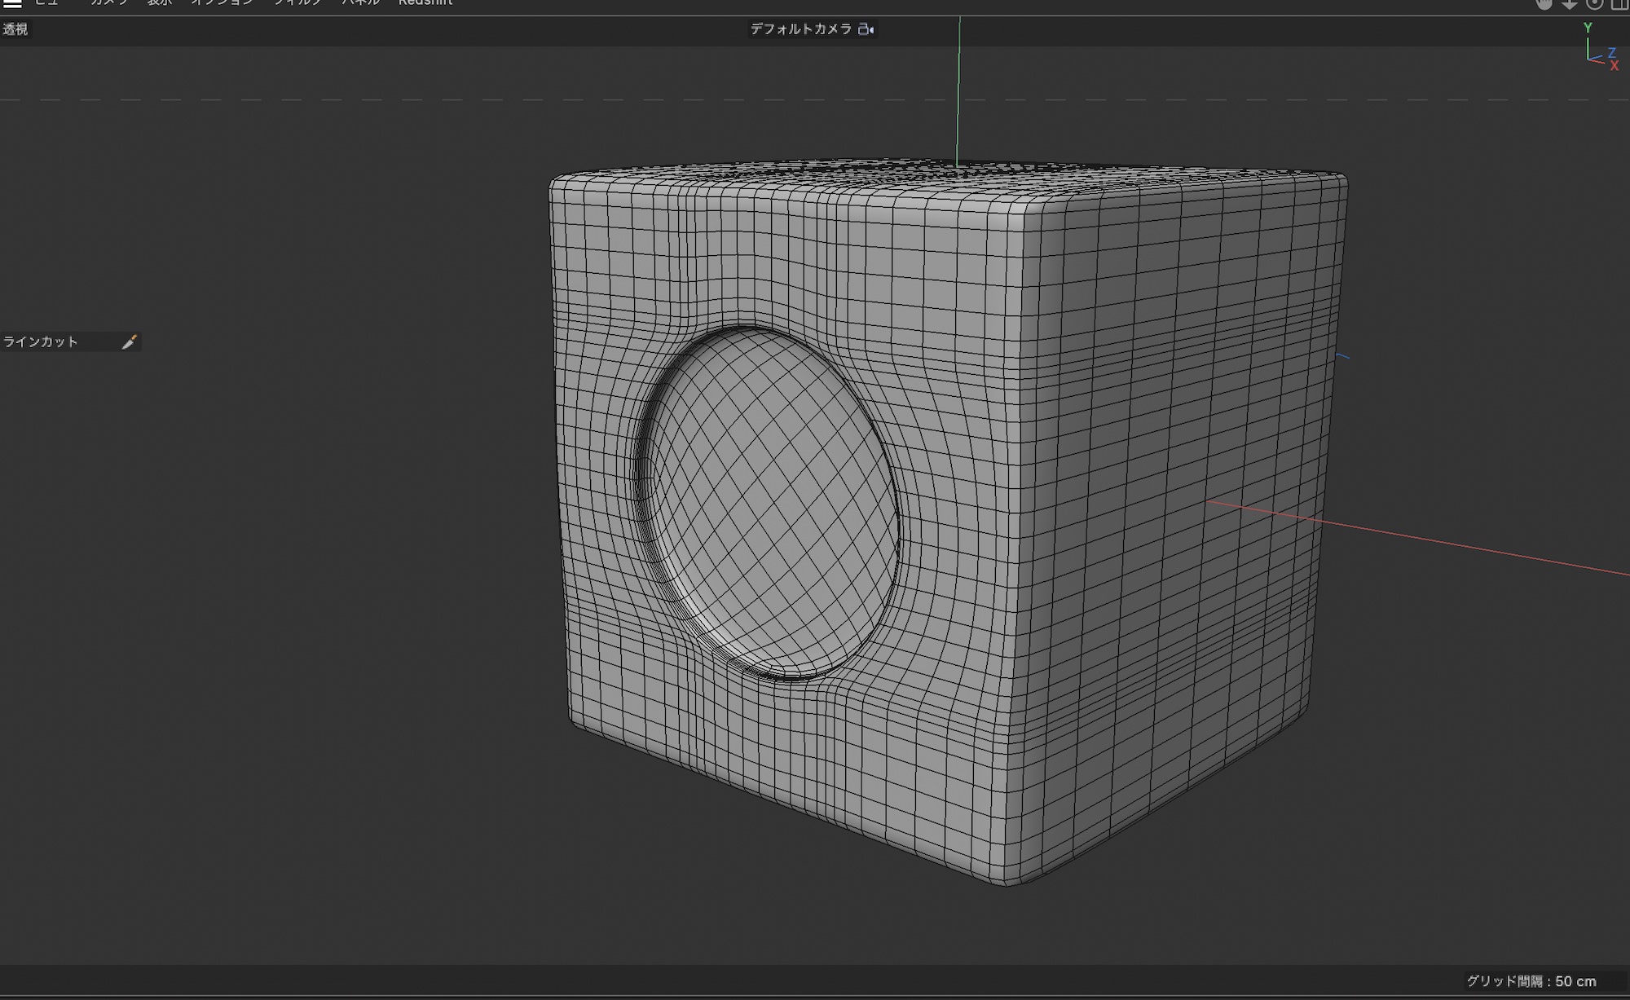Open the フィルタ menu
Screen dimensions: 1630x1000
pyautogui.click(x=297, y=3)
